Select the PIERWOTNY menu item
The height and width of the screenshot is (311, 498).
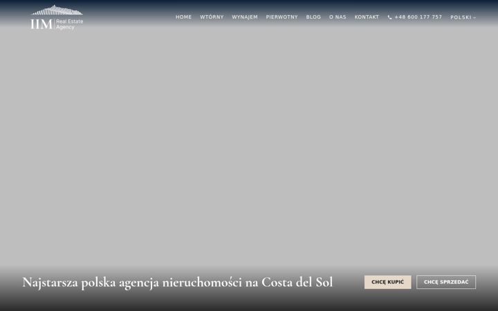pyautogui.click(x=282, y=17)
